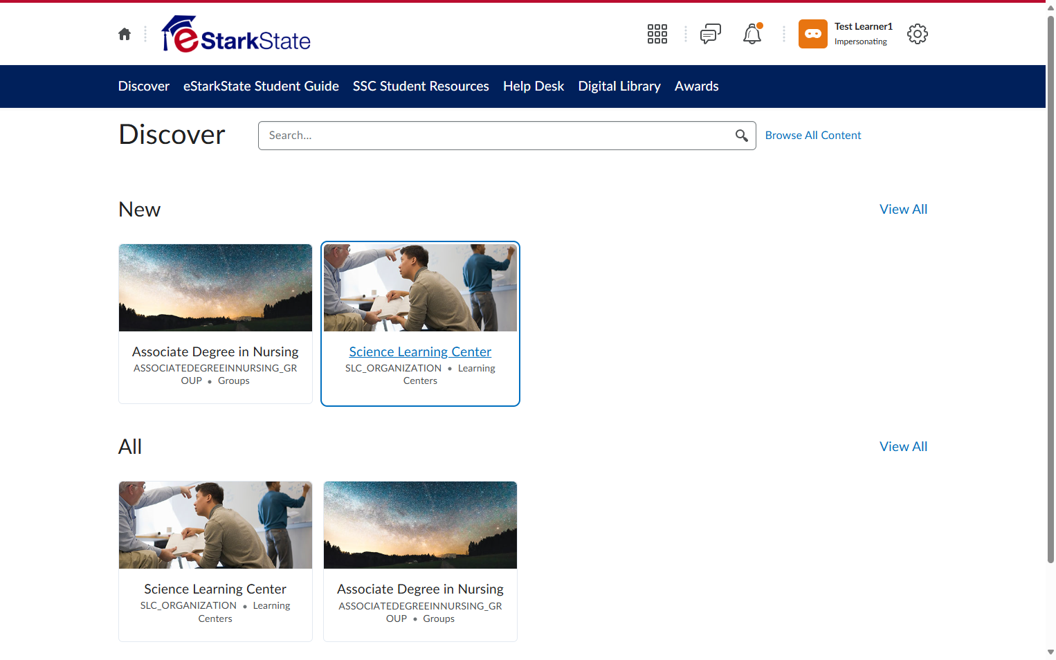Image resolution: width=1056 pixels, height=660 pixels.
Task: Click View All beside the All section
Action: click(903, 447)
